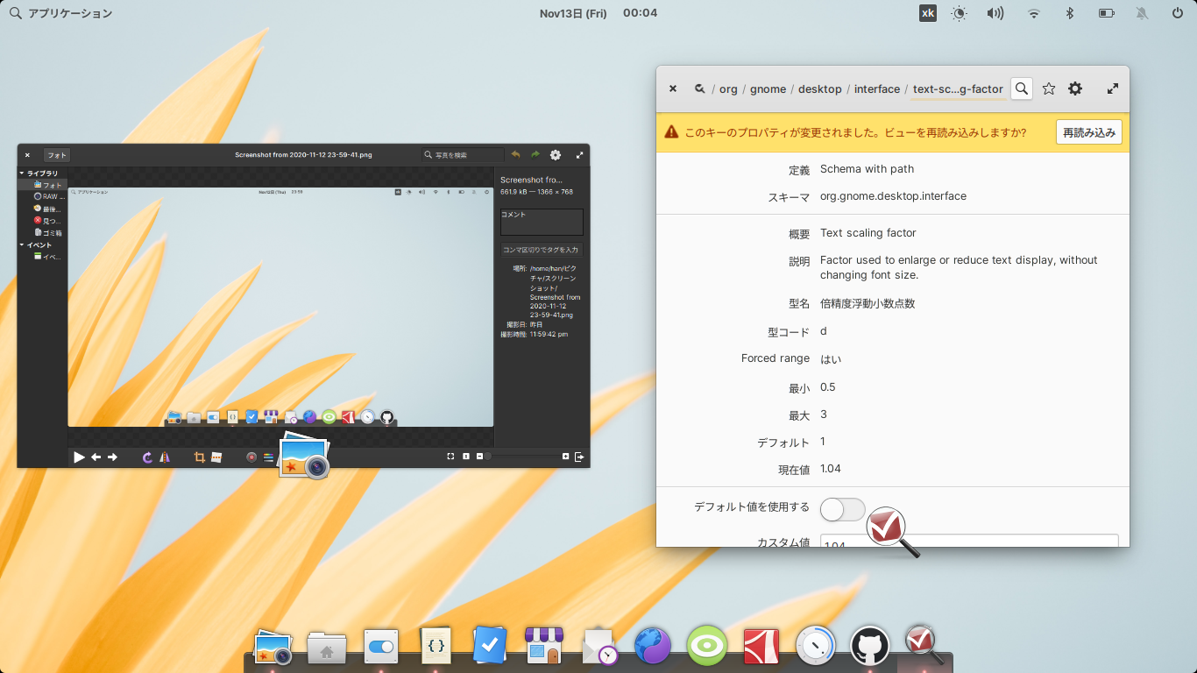Bookmark this key with the star icon

(1048, 89)
